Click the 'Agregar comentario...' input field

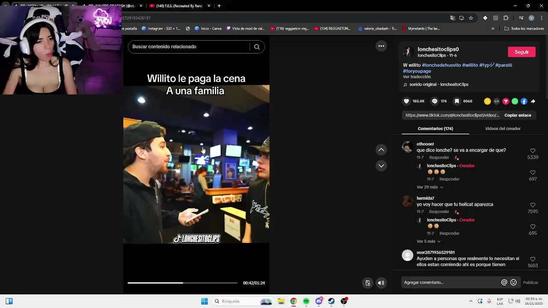pyautogui.click(x=451, y=282)
